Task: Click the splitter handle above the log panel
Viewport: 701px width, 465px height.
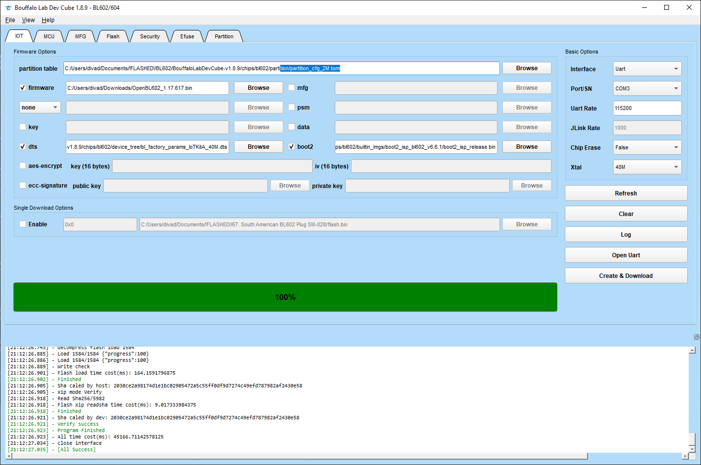Action: point(350,331)
